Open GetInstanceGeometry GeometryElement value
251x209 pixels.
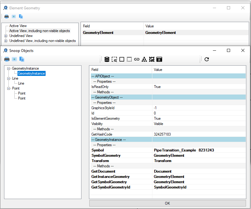(x=169, y=177)
